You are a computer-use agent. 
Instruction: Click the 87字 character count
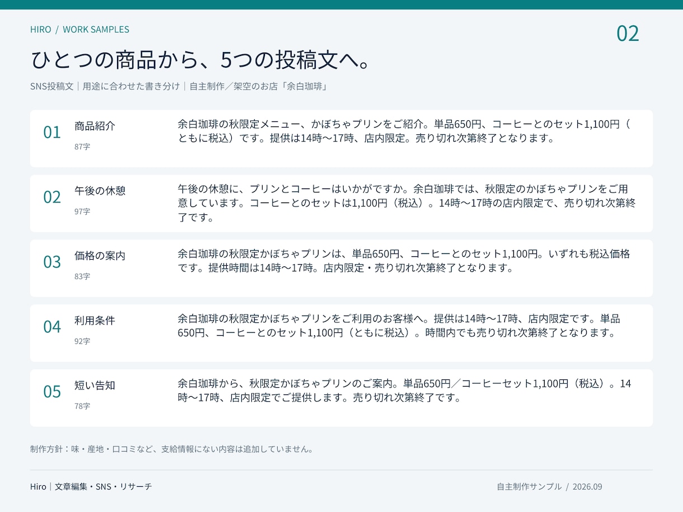point(82,147)
